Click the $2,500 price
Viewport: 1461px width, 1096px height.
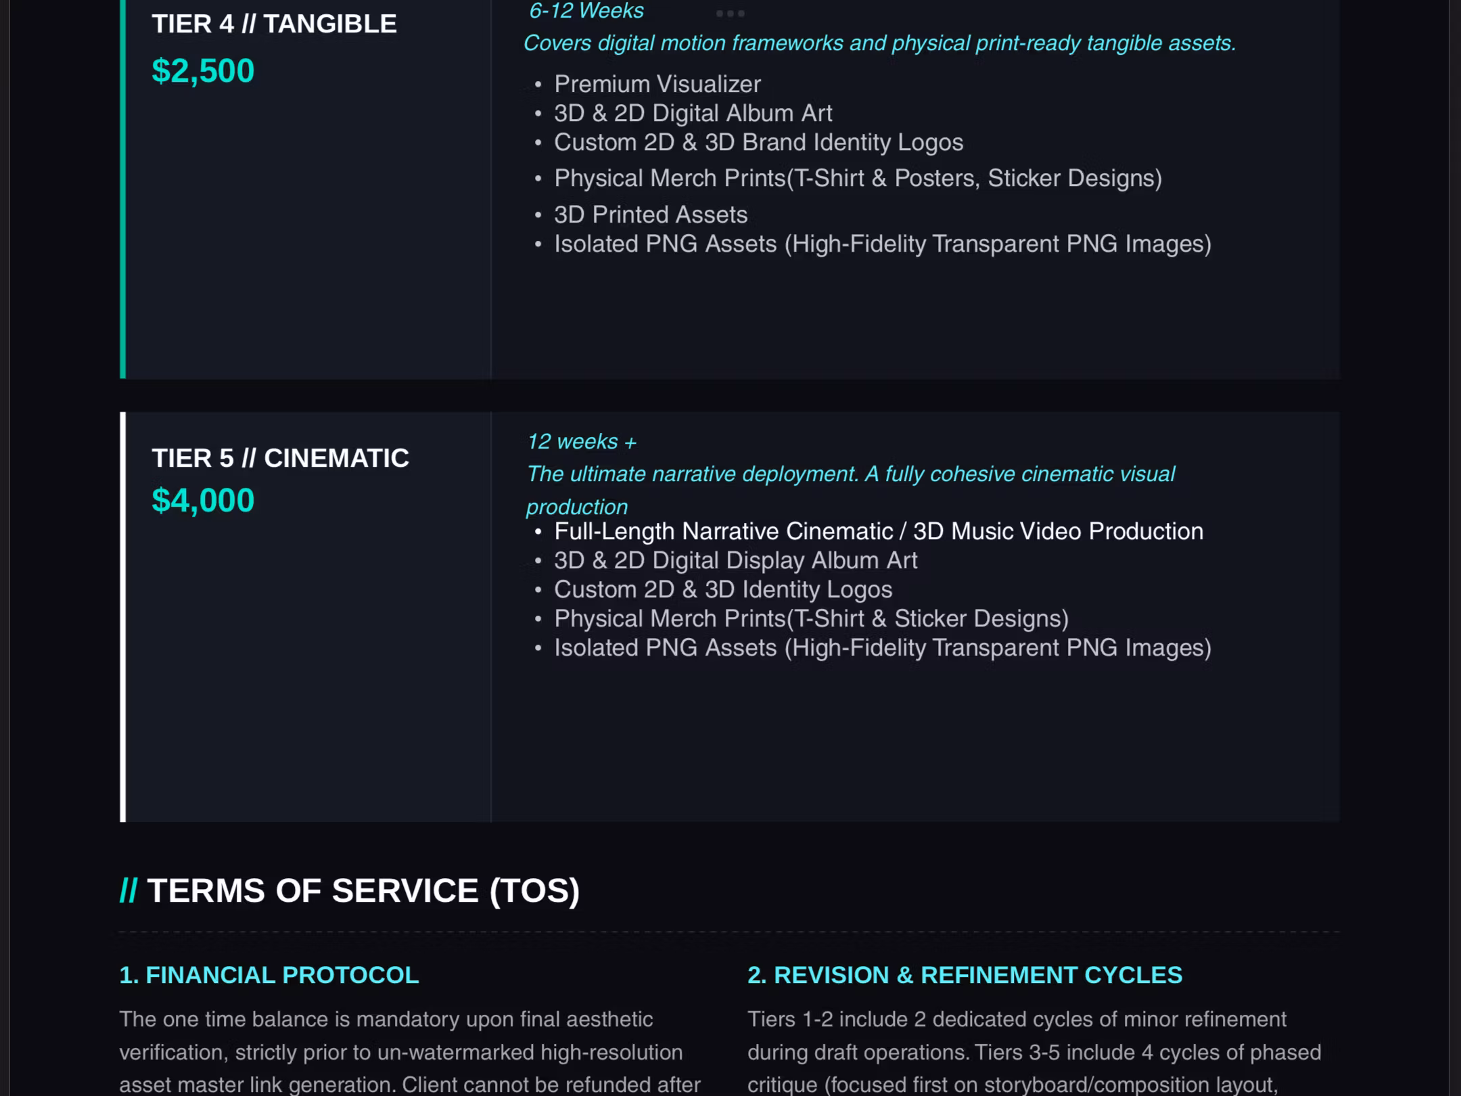203,71
